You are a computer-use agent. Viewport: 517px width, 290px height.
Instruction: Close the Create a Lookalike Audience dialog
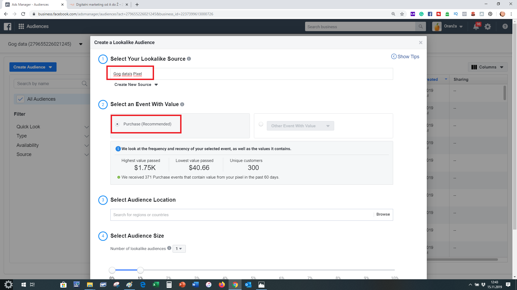click(x=421, y=42)
